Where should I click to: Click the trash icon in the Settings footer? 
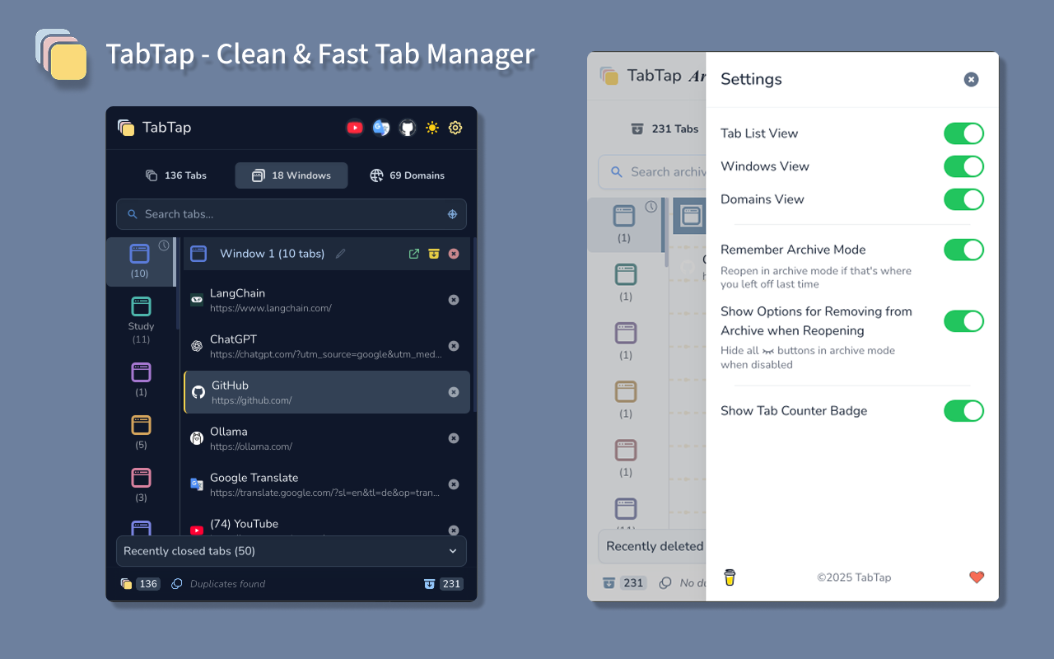[x=729, y=577]
